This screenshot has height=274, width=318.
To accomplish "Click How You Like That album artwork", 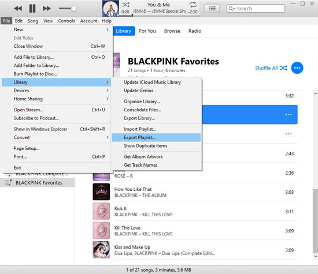I will pos(101,192).
